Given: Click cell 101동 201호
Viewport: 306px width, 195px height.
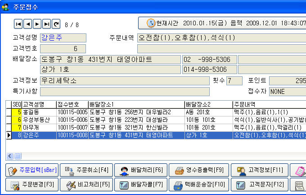Looking at the screenshot, I should pyautogui.click(x=209, y=128).
